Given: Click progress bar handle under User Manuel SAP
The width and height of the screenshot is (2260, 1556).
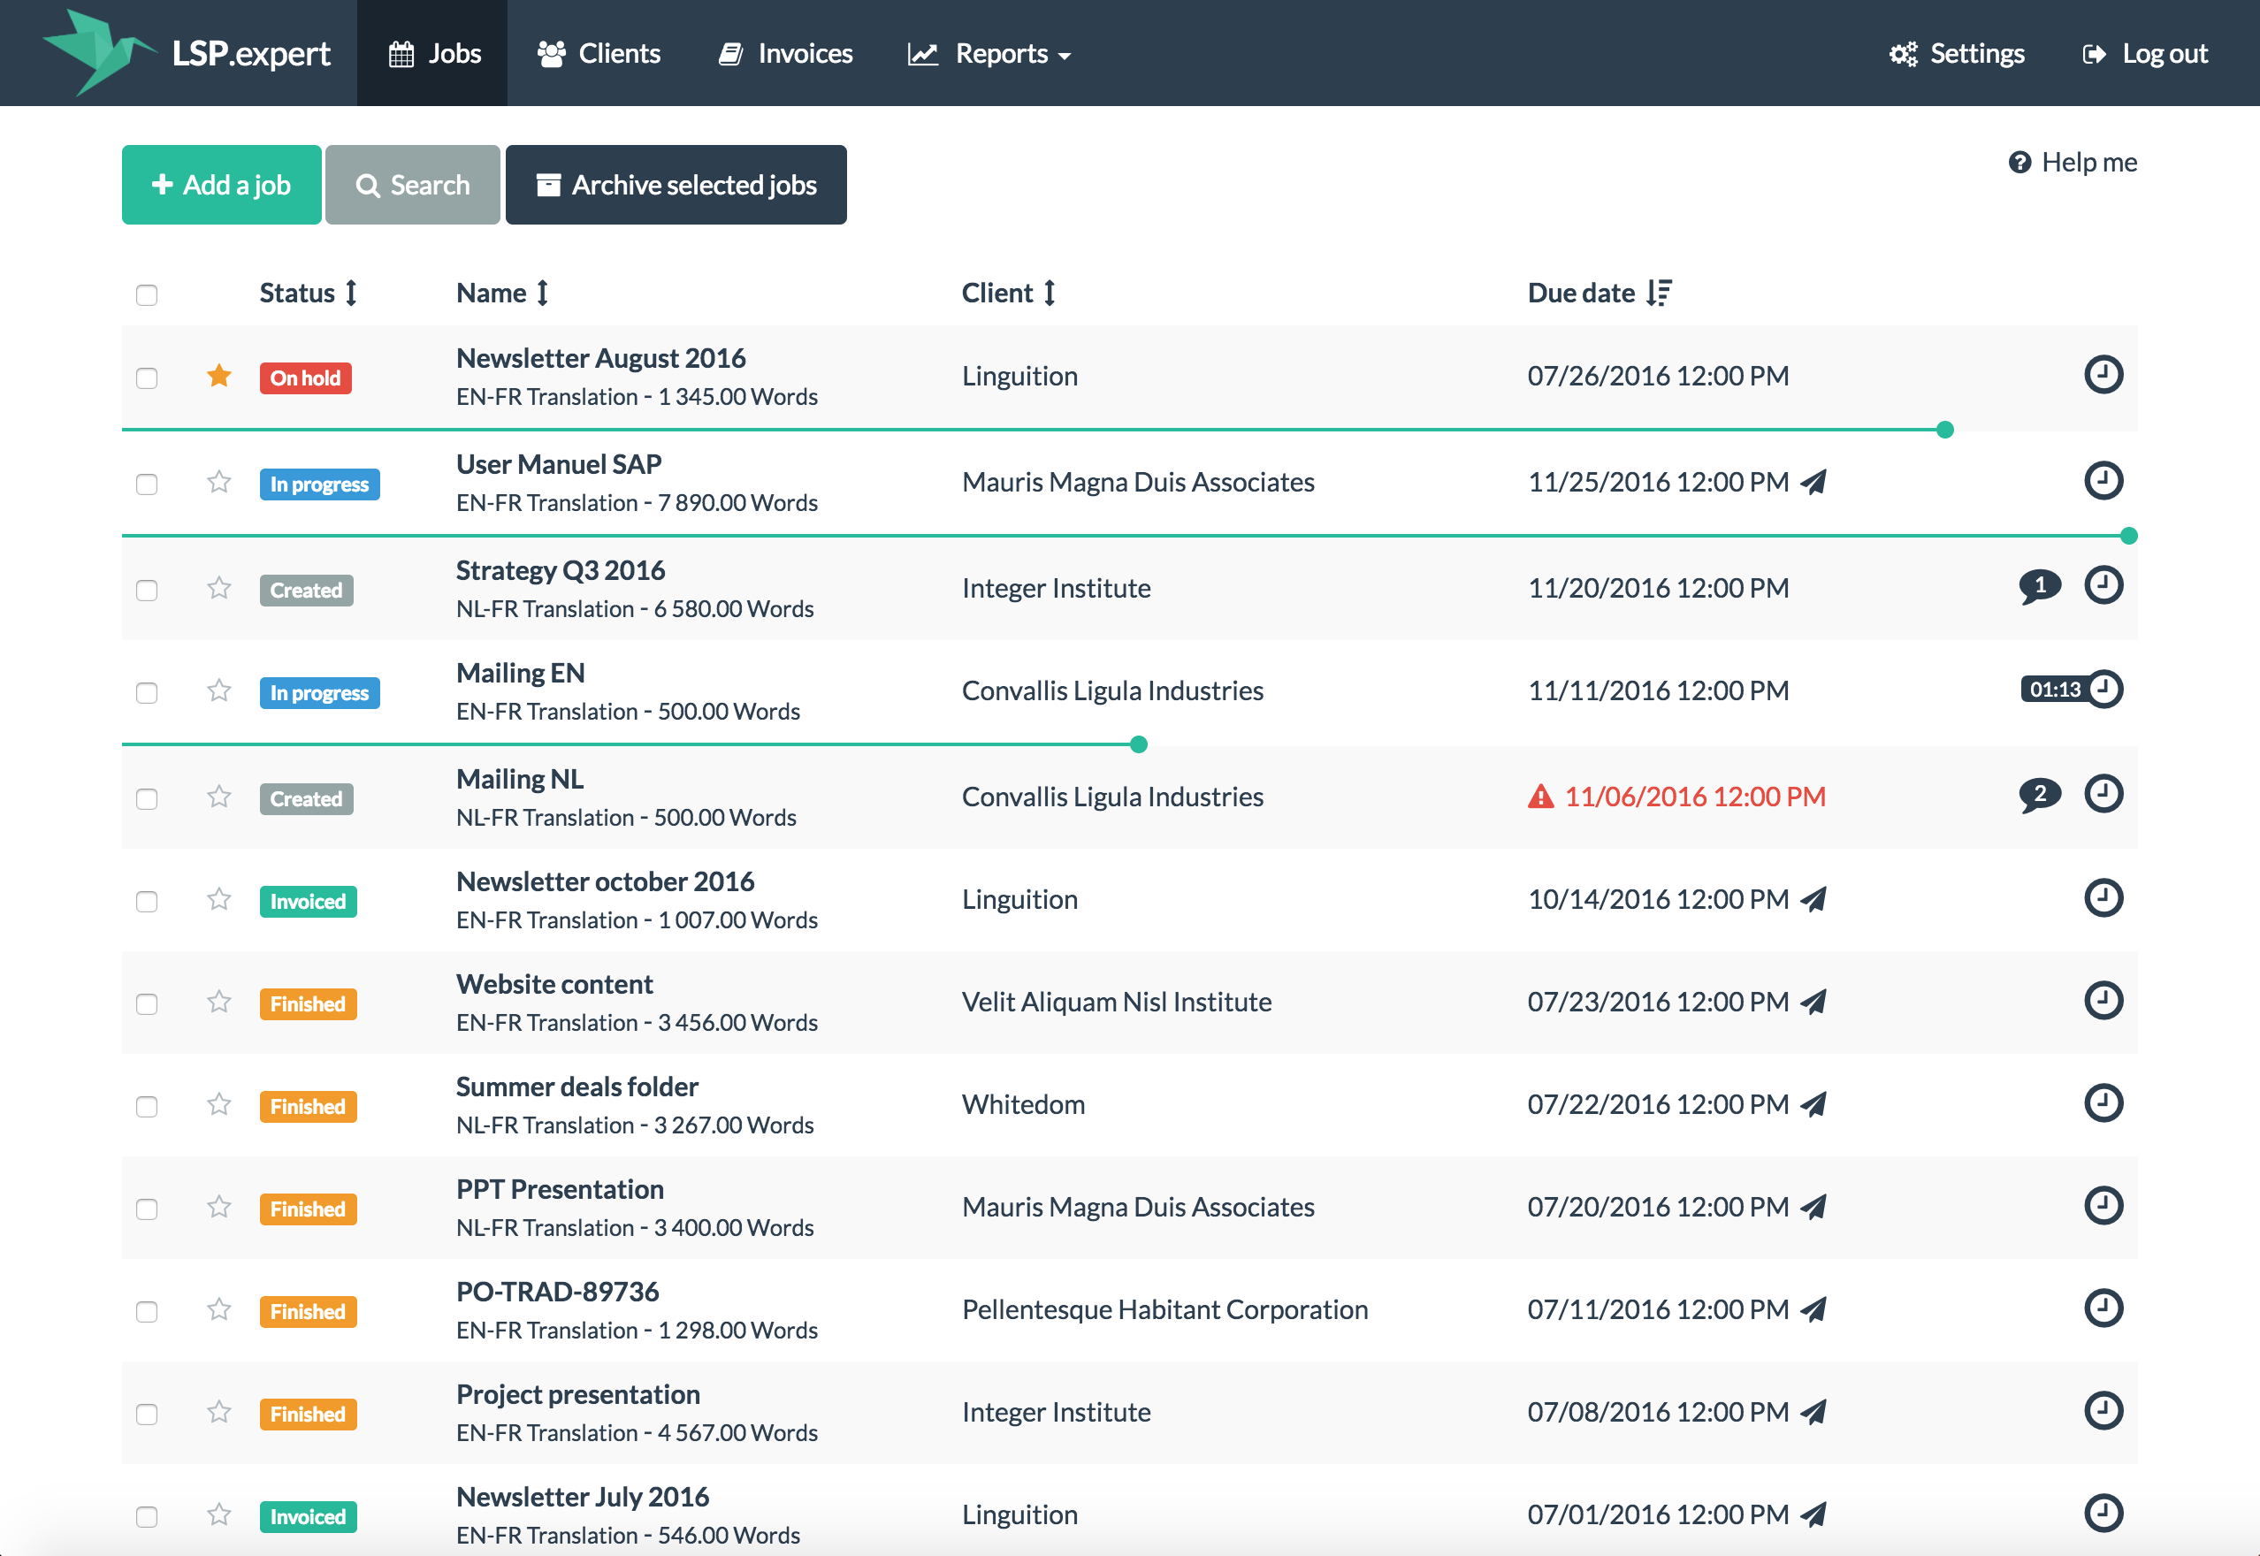Looking at the screenshot, I should pyautogui.click(x=2128, y=535).
